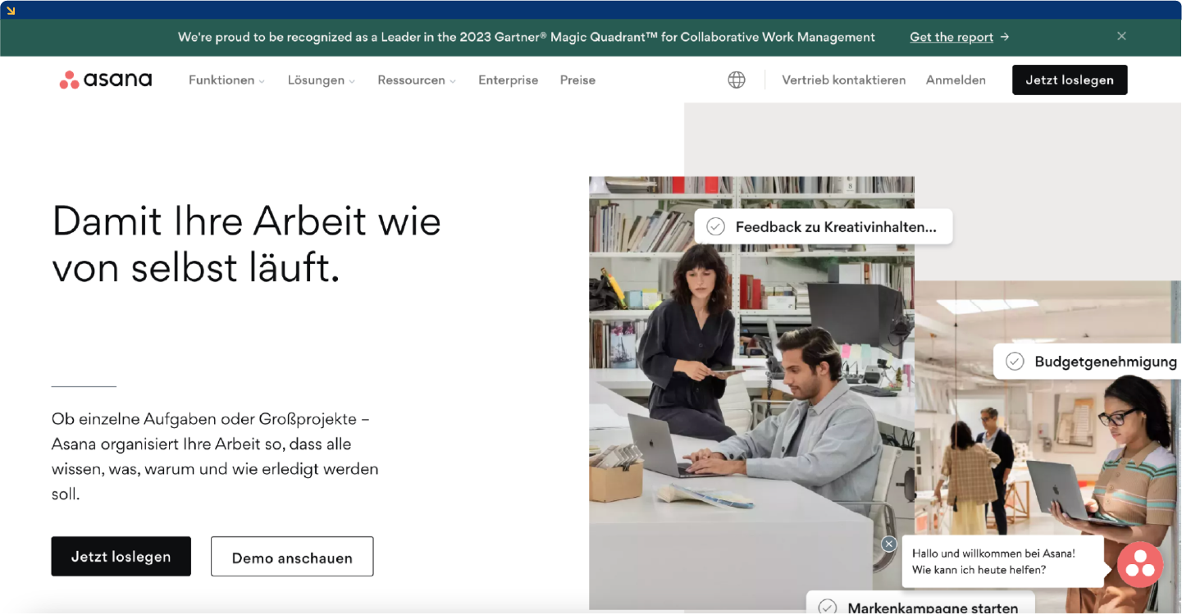
Task: Open the Enterprise page
Action: coord(509,80)
